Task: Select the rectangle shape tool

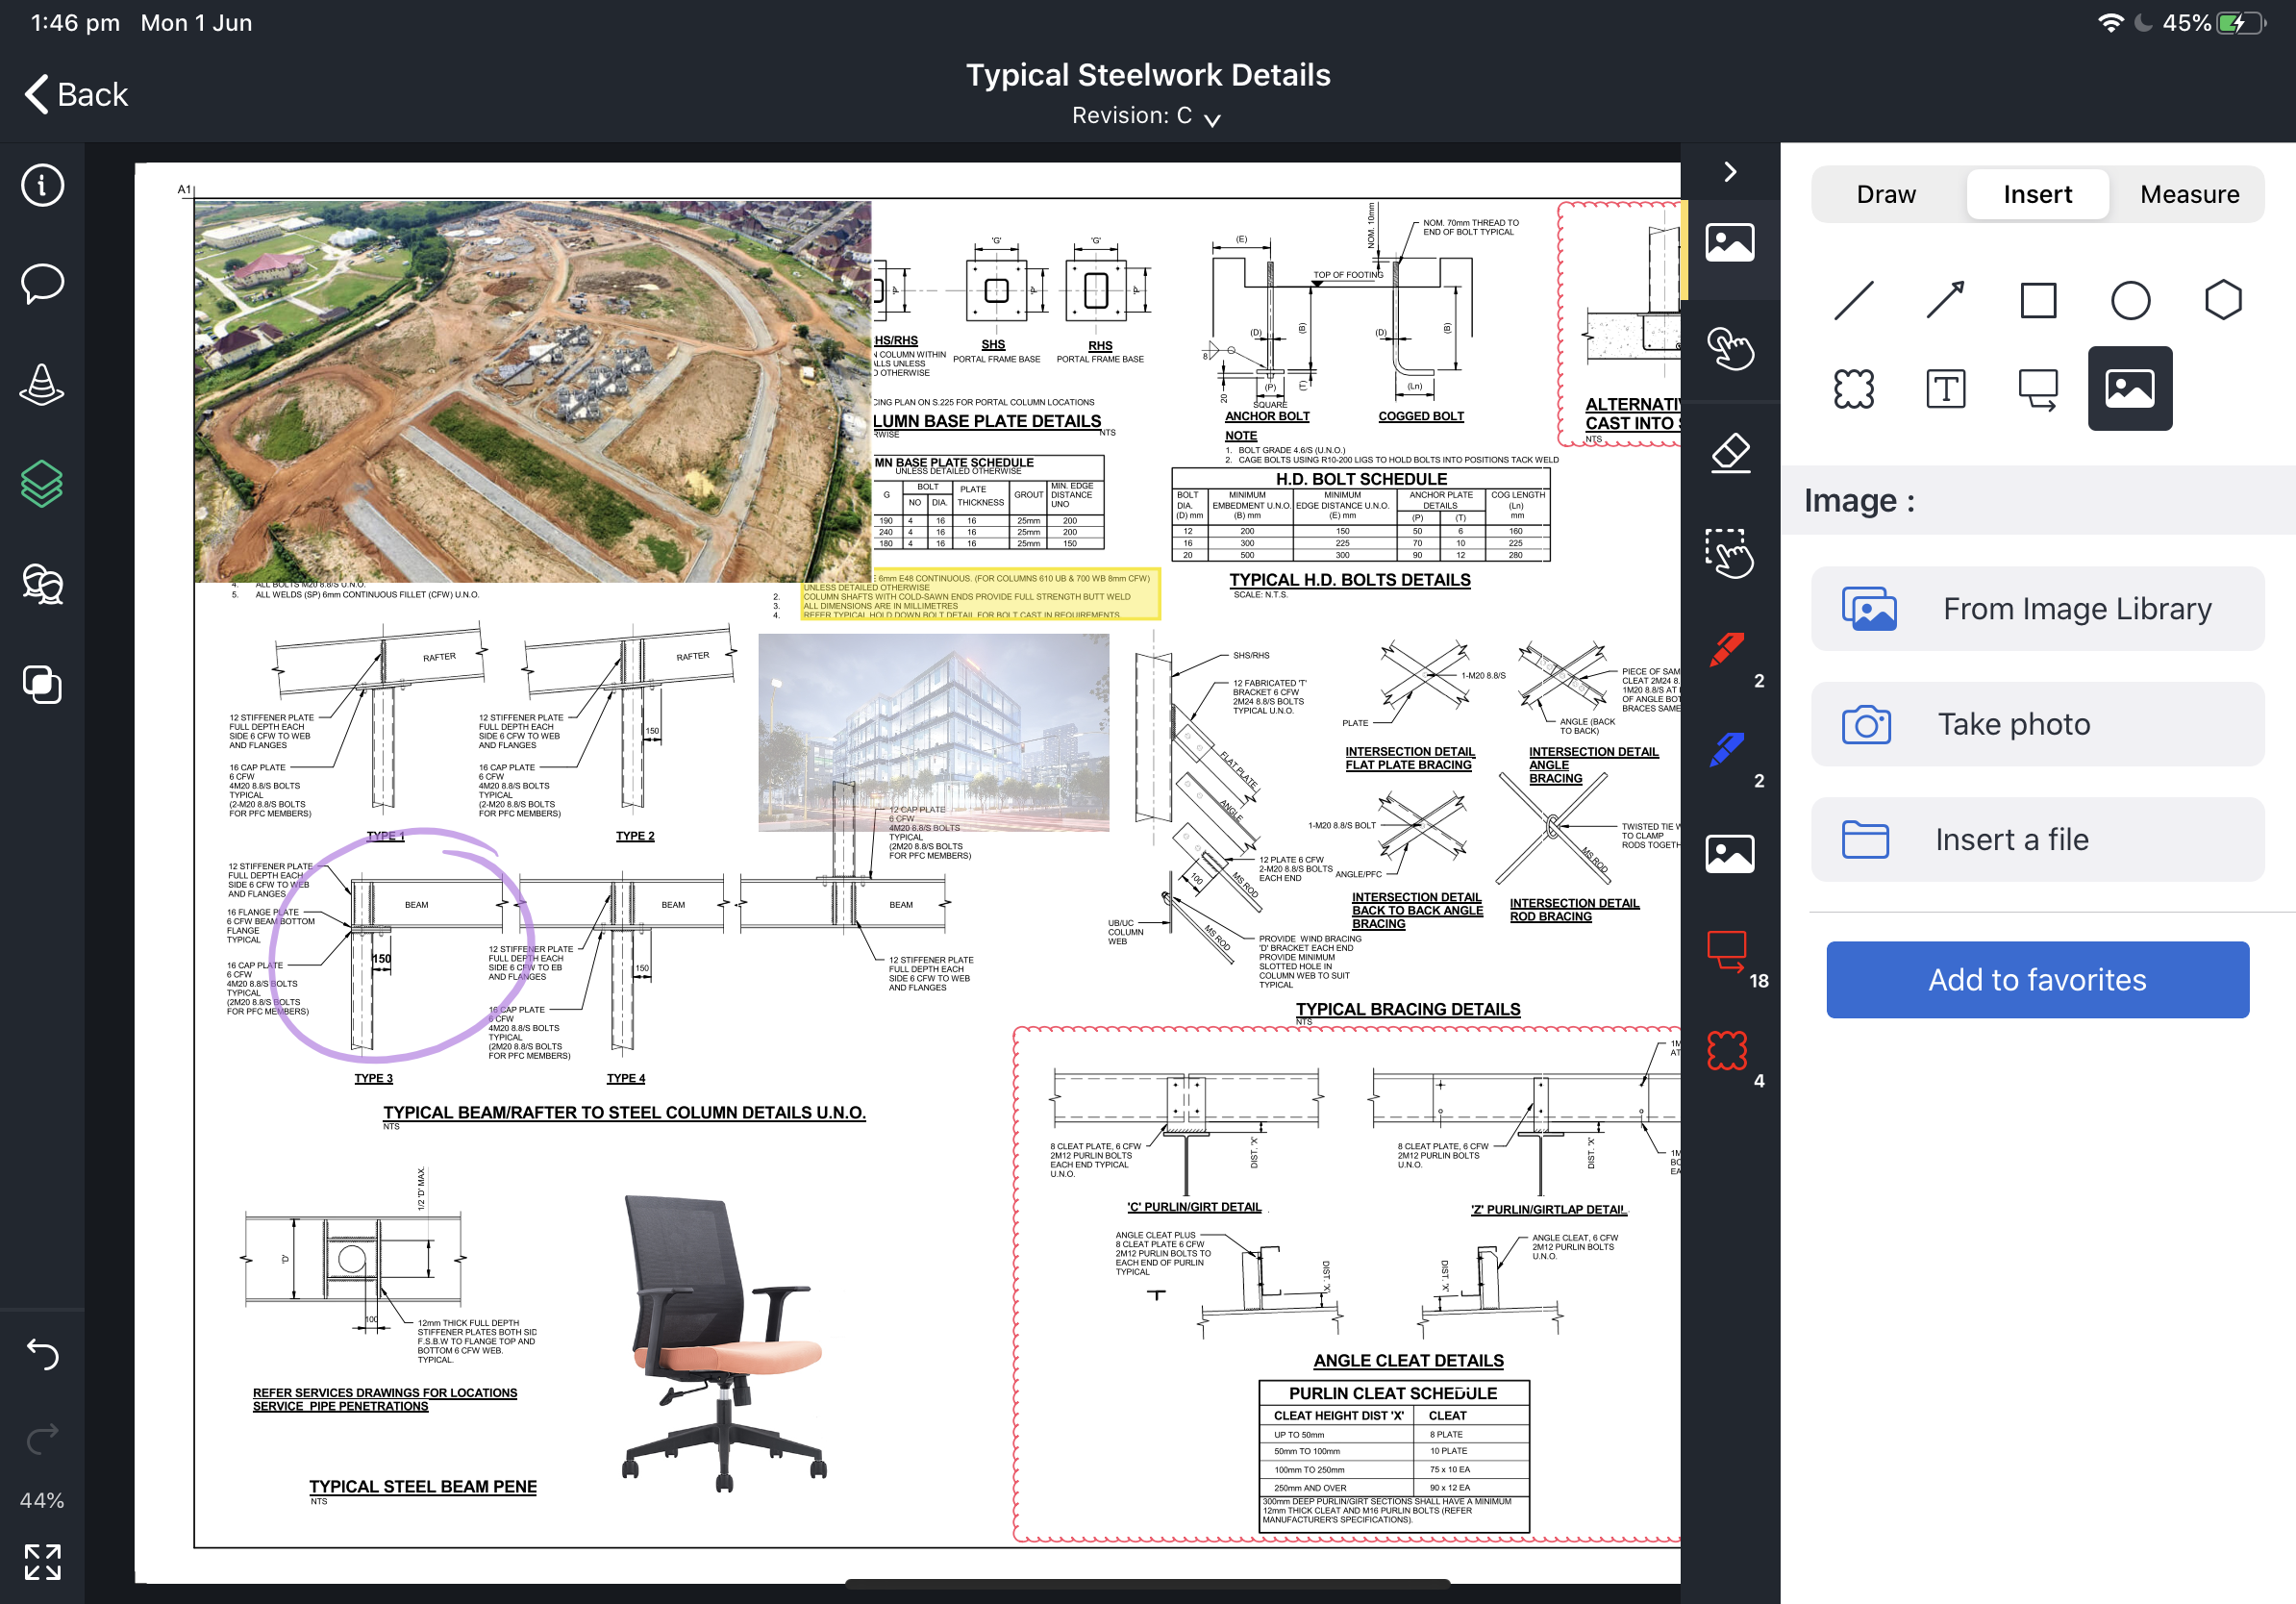Action: [2038, 300]
